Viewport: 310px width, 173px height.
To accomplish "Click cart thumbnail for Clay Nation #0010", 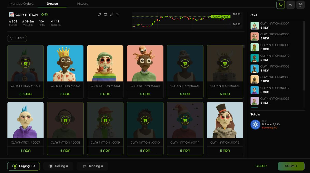I will coord(255,58).
